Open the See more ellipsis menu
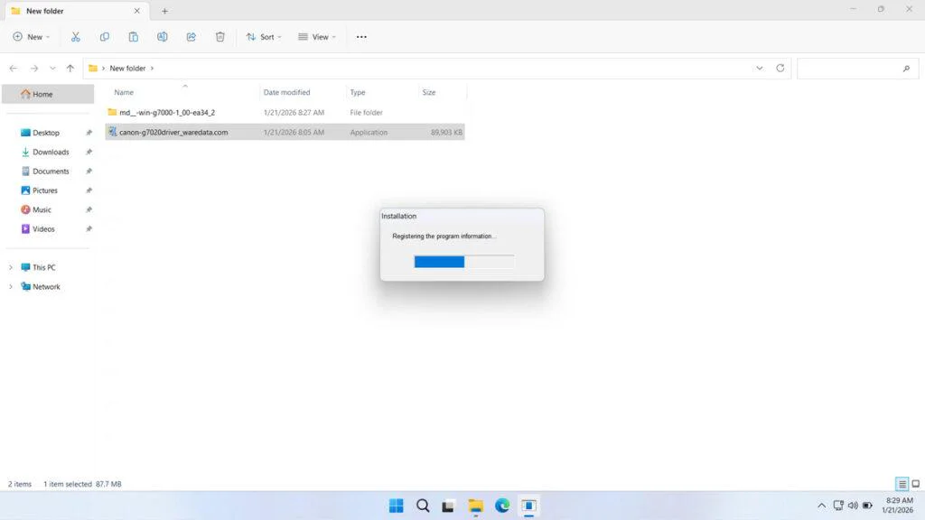The width and height of the screenshot is (925, 520). click(361, 36)
